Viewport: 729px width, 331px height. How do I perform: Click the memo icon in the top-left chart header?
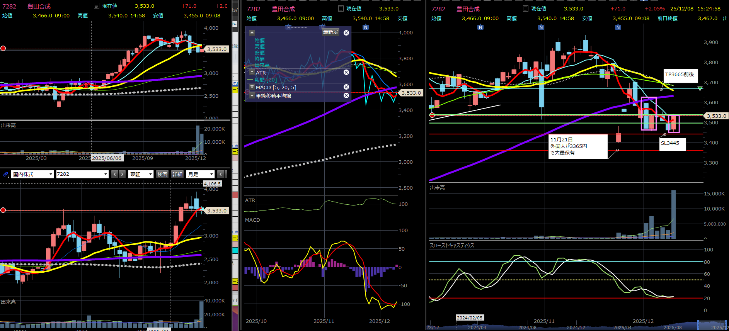(x=97, y=6)
